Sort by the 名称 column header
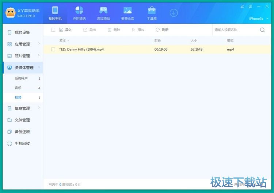274x193 pixels. coord(62,40)
